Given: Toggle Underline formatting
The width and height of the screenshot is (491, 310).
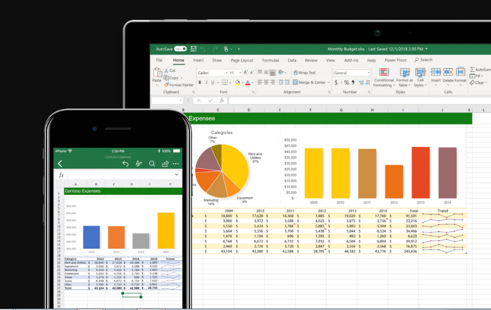Looking at the screenshot, I should (212, 82).
